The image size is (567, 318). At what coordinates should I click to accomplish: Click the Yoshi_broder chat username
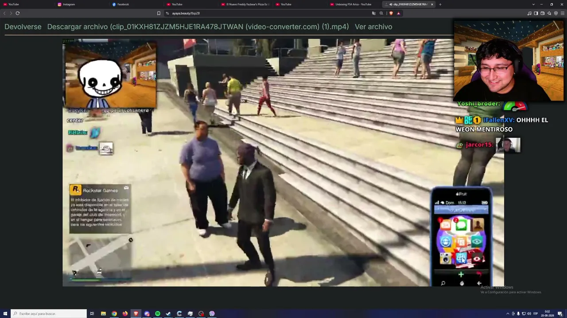(478, 104)
